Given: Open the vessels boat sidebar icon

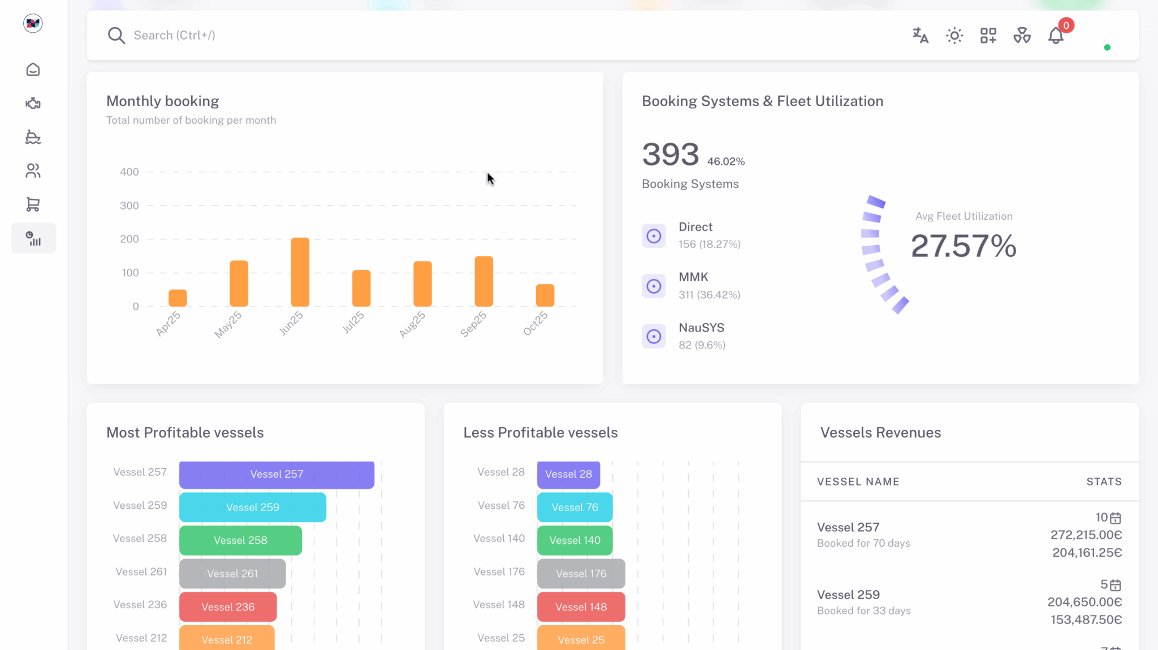Looking at the screenshot, I should [33, 137].
